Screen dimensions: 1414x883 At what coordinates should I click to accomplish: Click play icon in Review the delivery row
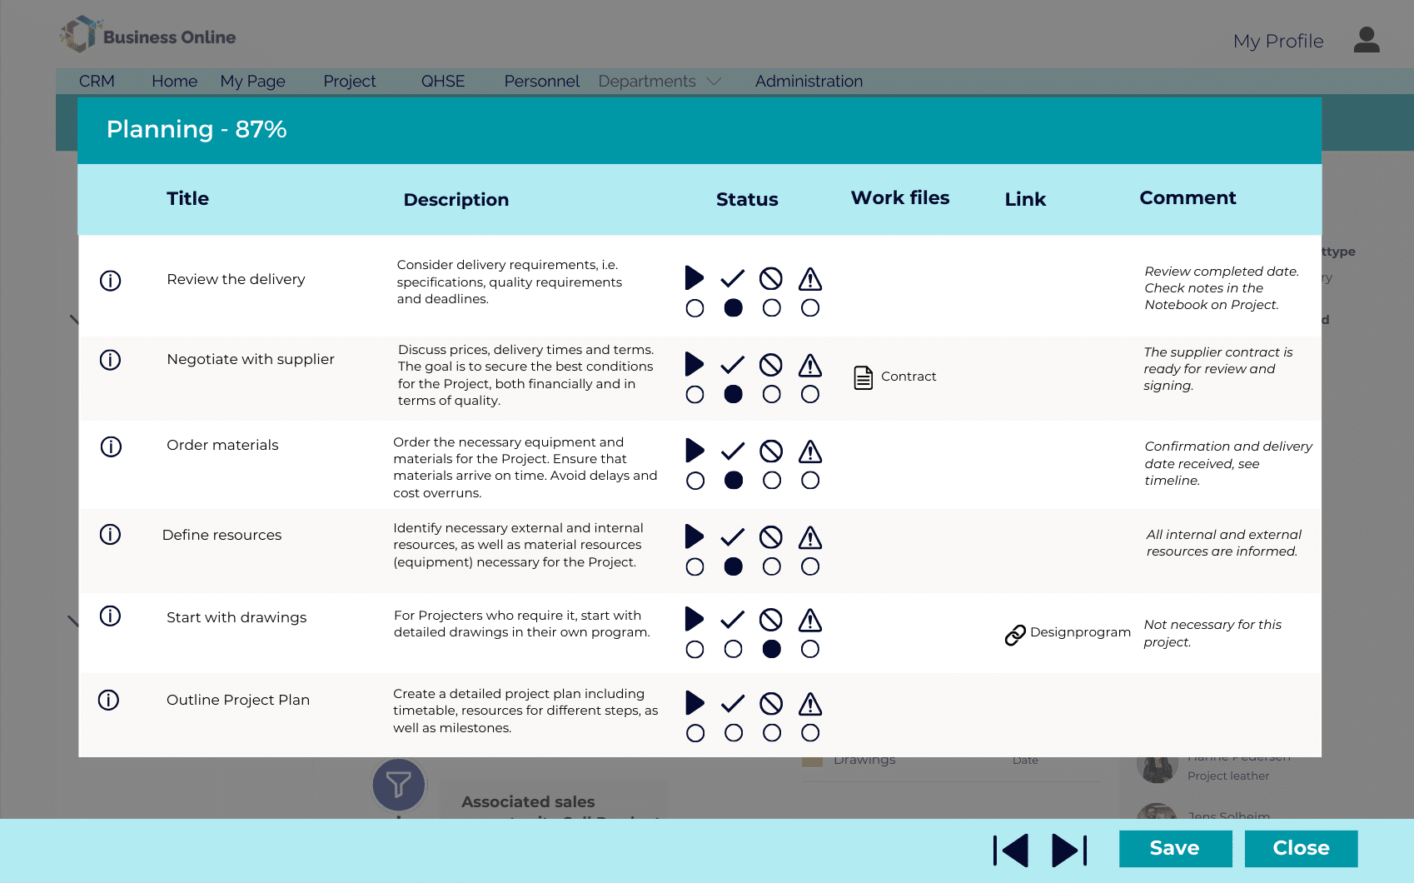[x=695, y=277]
